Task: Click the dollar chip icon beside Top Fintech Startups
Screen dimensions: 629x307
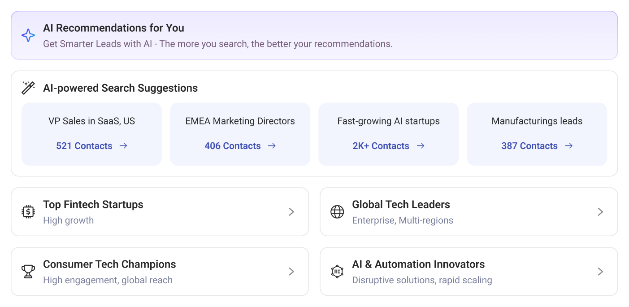Action: (28, 212)
